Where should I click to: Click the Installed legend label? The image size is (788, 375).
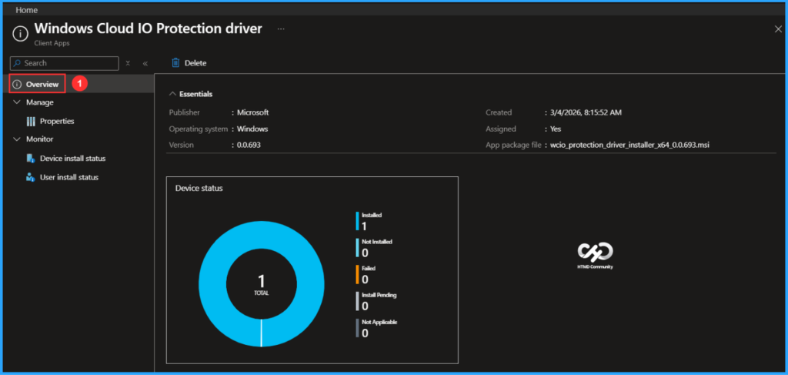[372, 215]
